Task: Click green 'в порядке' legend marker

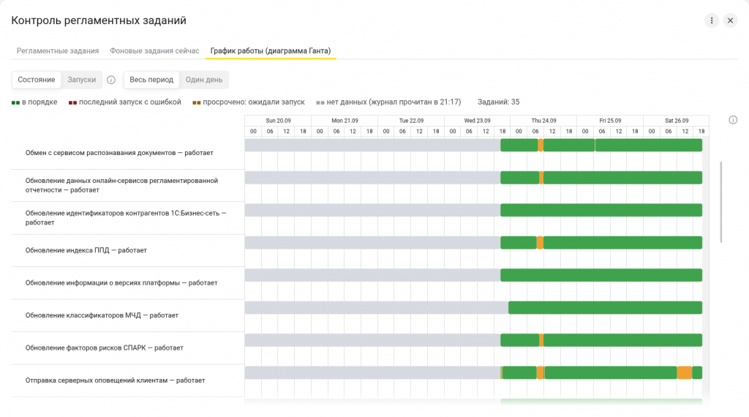Action: (x=16, y=102)
